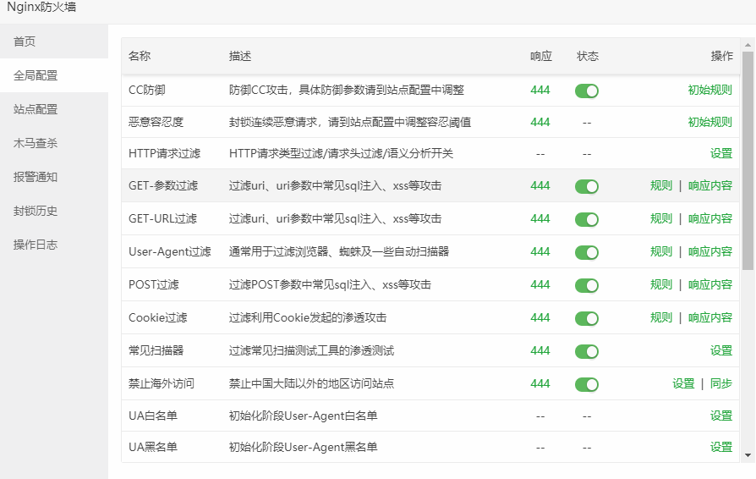Click 444 response in User-Agent过滤 row
The width and height of the screenshot is (756, 479).
[x=540, y=251]
